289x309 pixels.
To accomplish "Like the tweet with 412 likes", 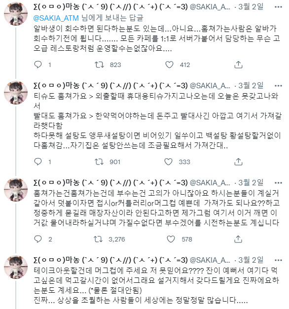I will tap(169, 65).
